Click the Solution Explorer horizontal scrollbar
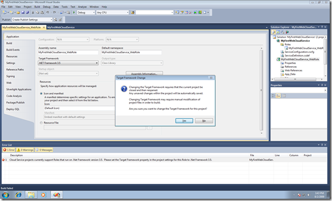This screenshot has width=332, height=201. pos(295,79)
